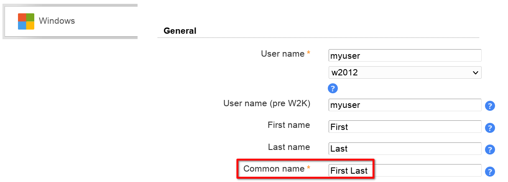Click the Last name text box
The width and height of the screenshot is (508, 182).
tap(405, 149)
